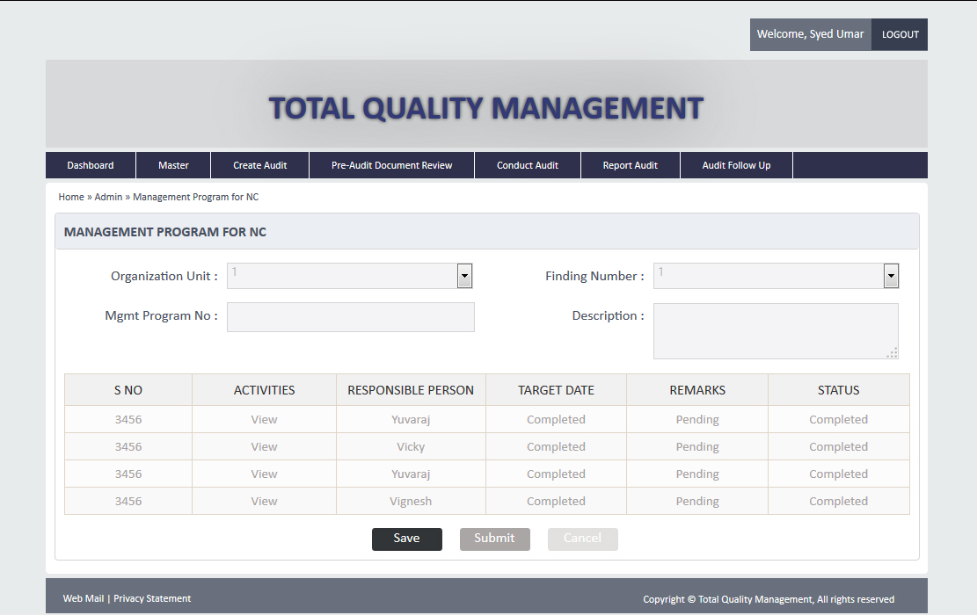Click the Home breadcrumb link

pos(71,197)
